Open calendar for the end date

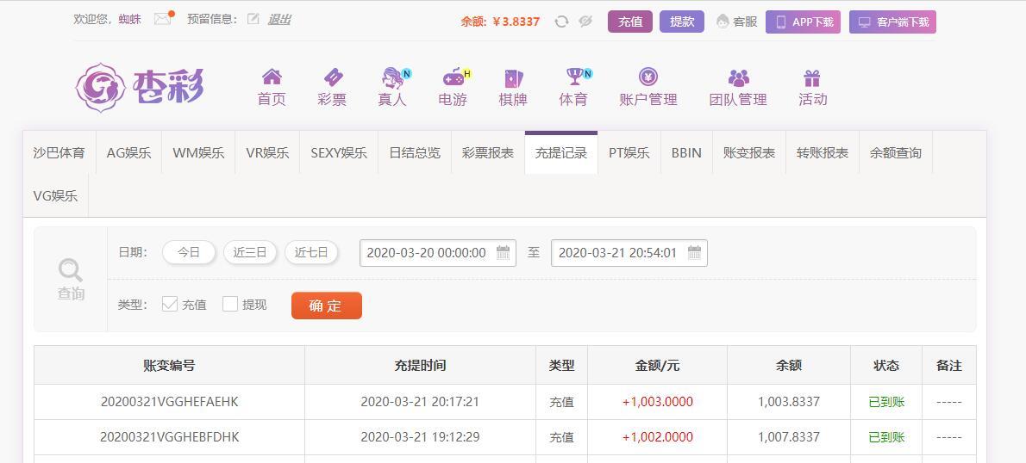pos(694,253)
